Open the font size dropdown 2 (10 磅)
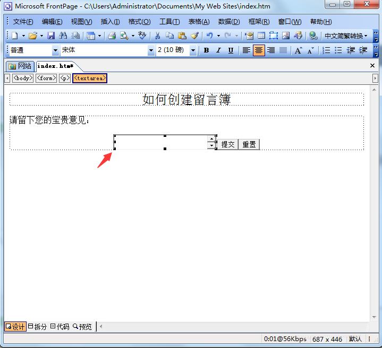Viewport: 382px width, 348px height. pyautogui.click(x=193, y=50)
